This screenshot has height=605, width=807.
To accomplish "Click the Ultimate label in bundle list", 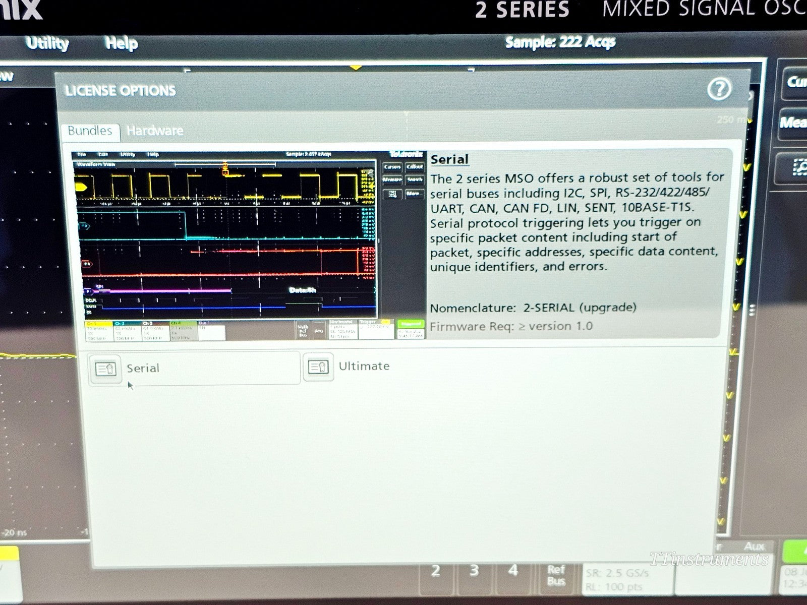I will point(364,366).
